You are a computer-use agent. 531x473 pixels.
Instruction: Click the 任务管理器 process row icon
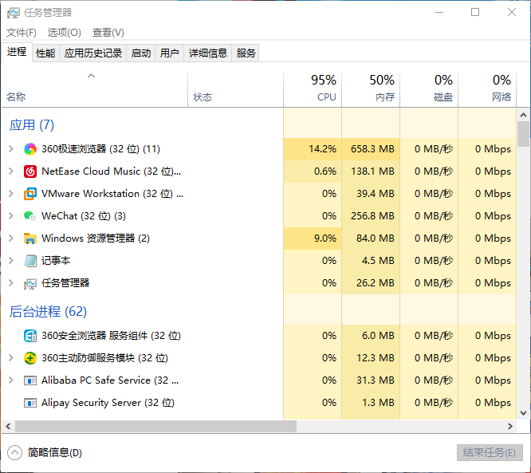coord(30,283)
